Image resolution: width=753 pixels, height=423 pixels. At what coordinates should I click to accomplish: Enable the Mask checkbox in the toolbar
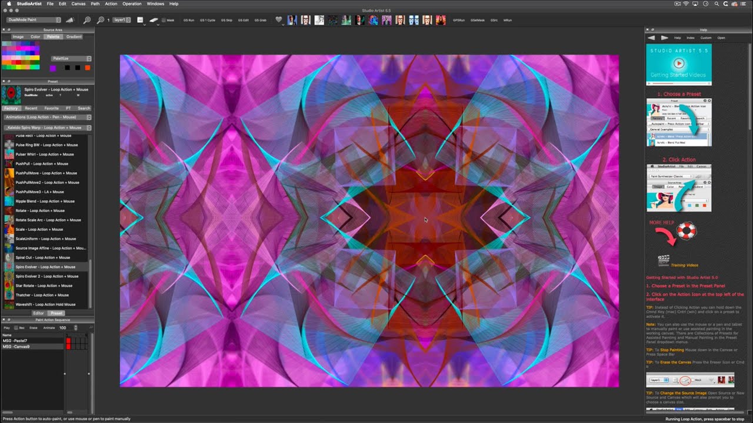coord(164,20)
